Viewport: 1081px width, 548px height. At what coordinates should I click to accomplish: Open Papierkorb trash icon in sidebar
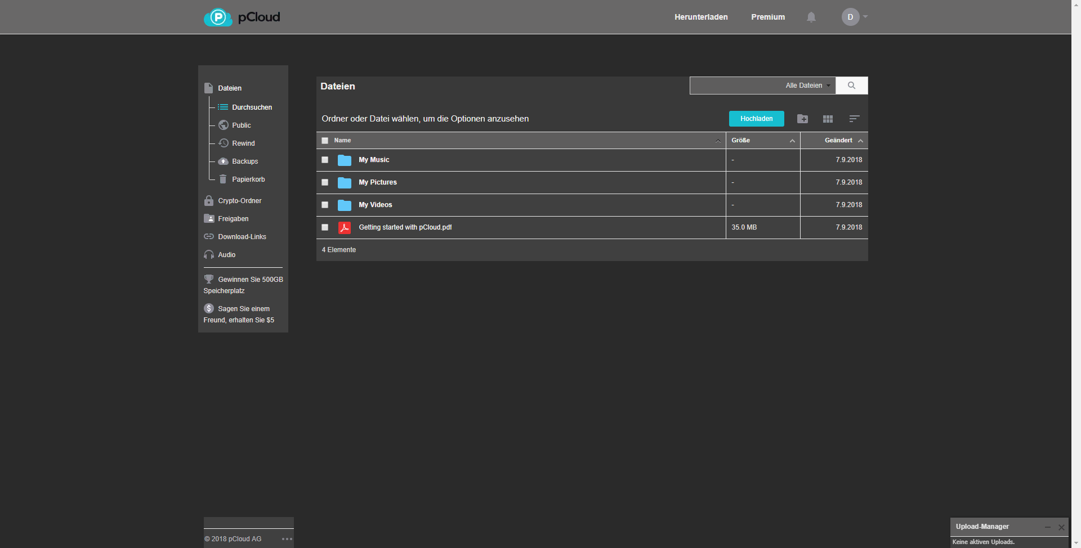pyautogui.click(x=223, y=179)
